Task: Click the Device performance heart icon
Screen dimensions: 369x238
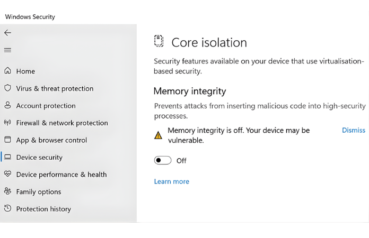Action: click(x=7, y=174)
